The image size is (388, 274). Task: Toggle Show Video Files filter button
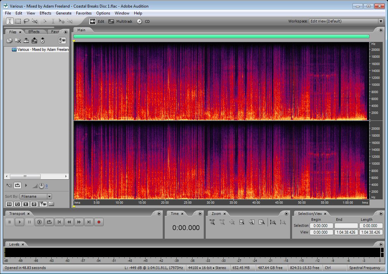coord(25,204)
